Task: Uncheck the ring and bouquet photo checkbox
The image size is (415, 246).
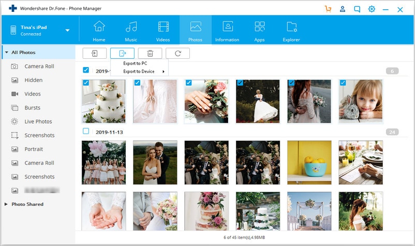Action: pyautogui.click(x=188, y=83)
